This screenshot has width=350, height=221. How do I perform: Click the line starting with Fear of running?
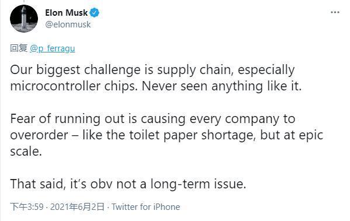click(153, 119)
